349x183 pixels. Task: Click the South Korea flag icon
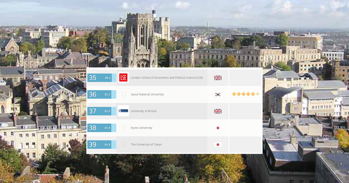click(218, 94)
